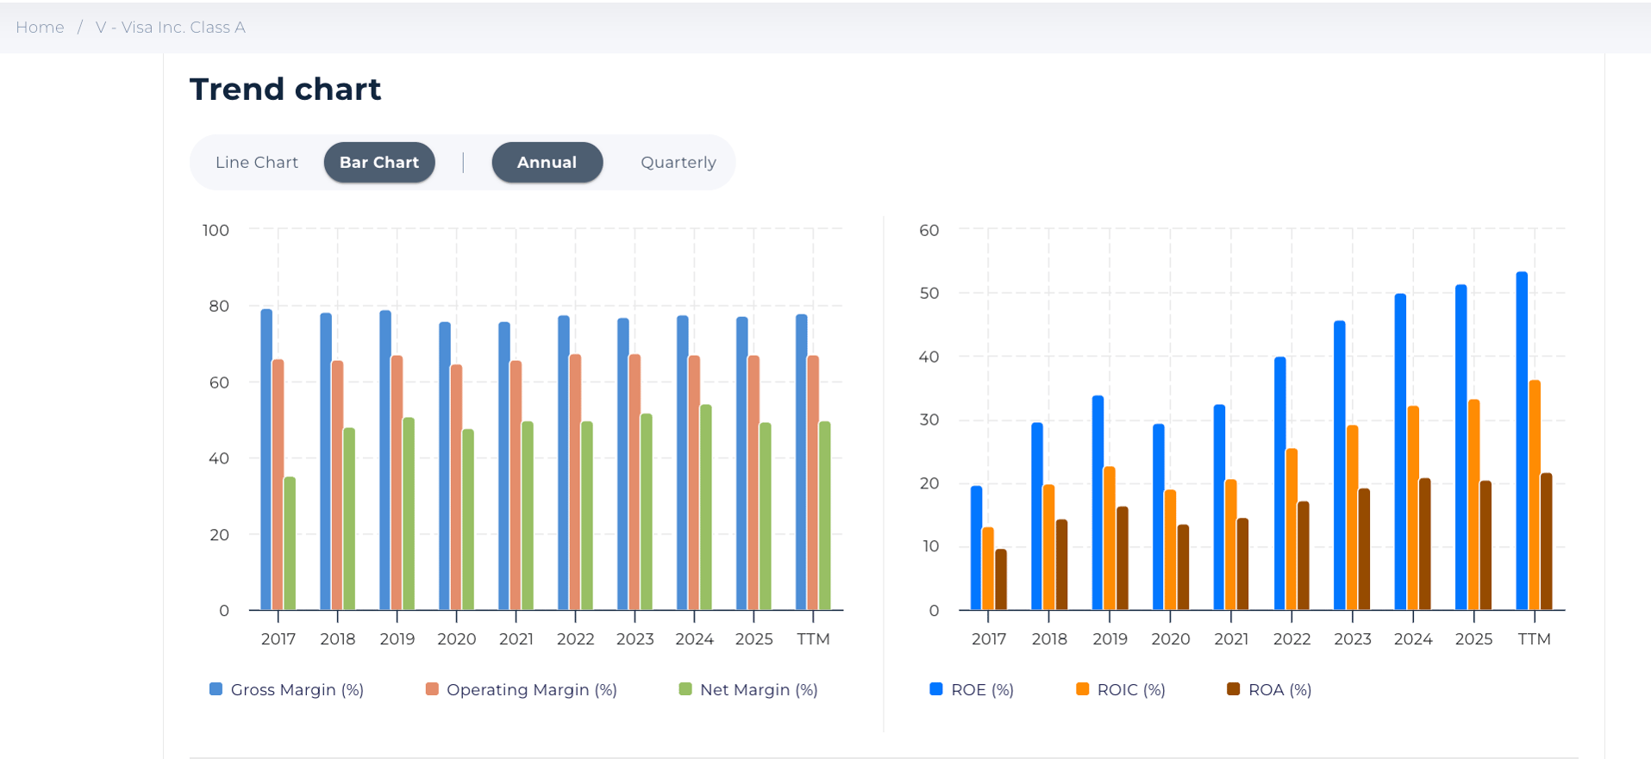Toggle Net Margin (%) legend swatch

pyautogui.click(x=685, y=689)
